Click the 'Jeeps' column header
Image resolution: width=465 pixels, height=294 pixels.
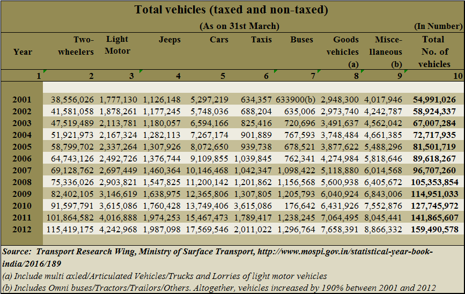click(x=169, y=40)
